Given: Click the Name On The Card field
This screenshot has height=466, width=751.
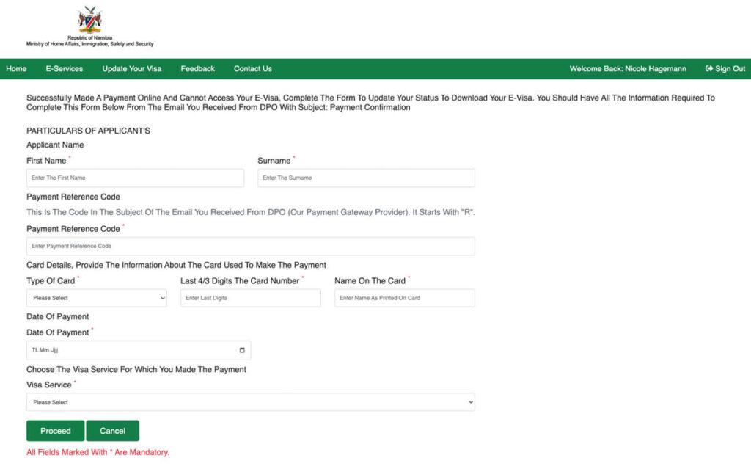Looking at the screenshot, I should (x=405, y=298).
